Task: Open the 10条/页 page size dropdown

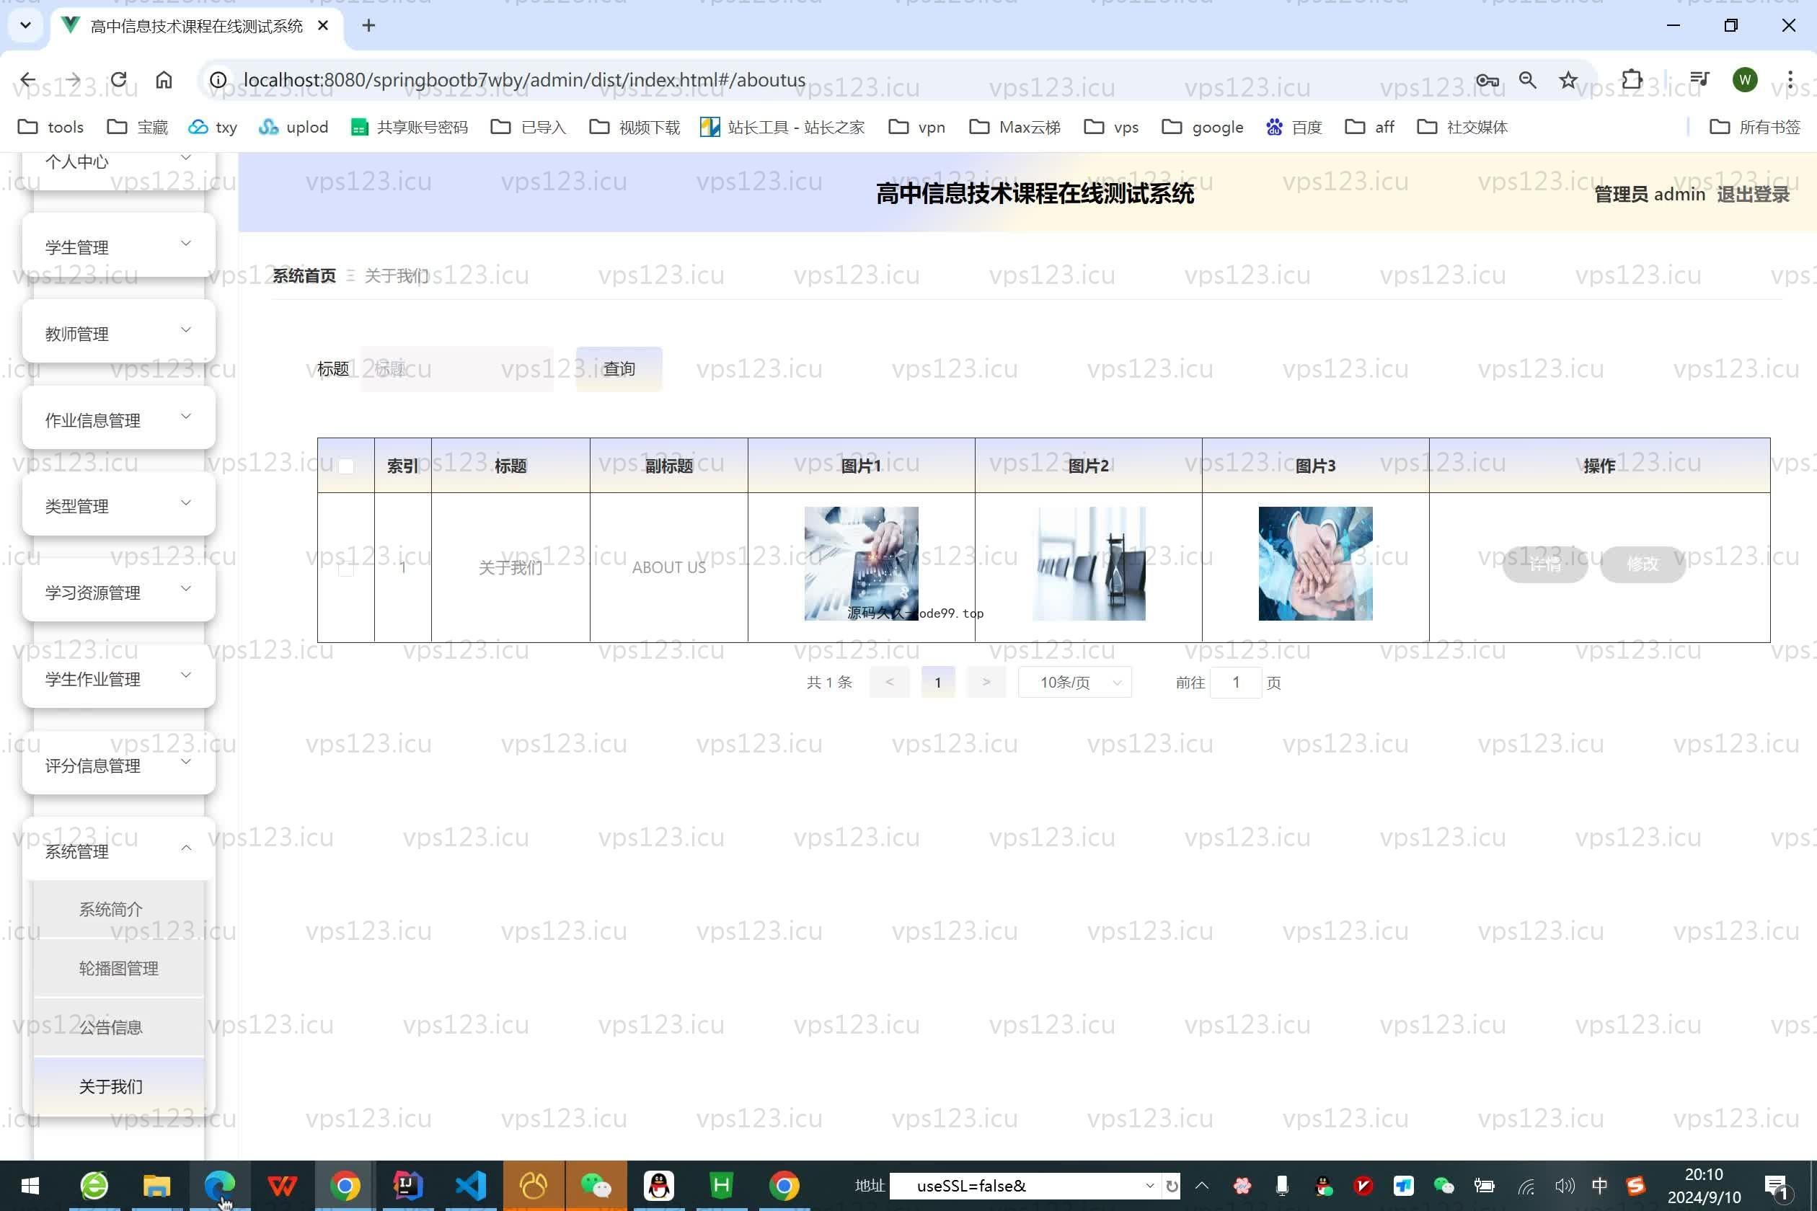Action: point(1074,682)
